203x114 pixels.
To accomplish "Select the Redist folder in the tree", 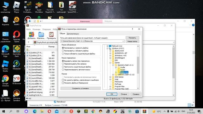I will (123, 70).
